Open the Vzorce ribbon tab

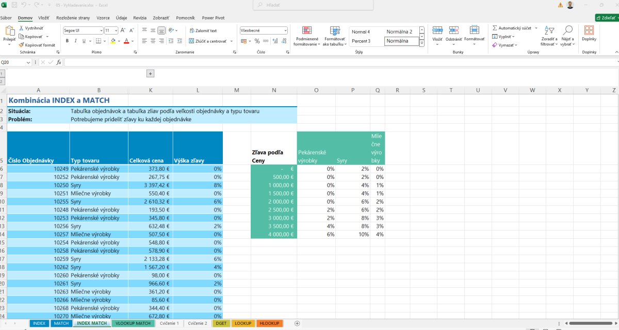point(103,18)
